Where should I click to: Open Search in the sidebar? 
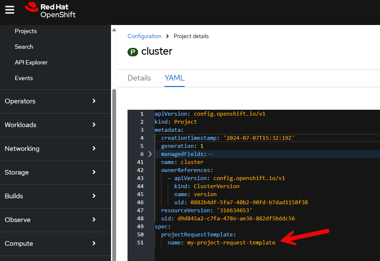click(24, 47)
